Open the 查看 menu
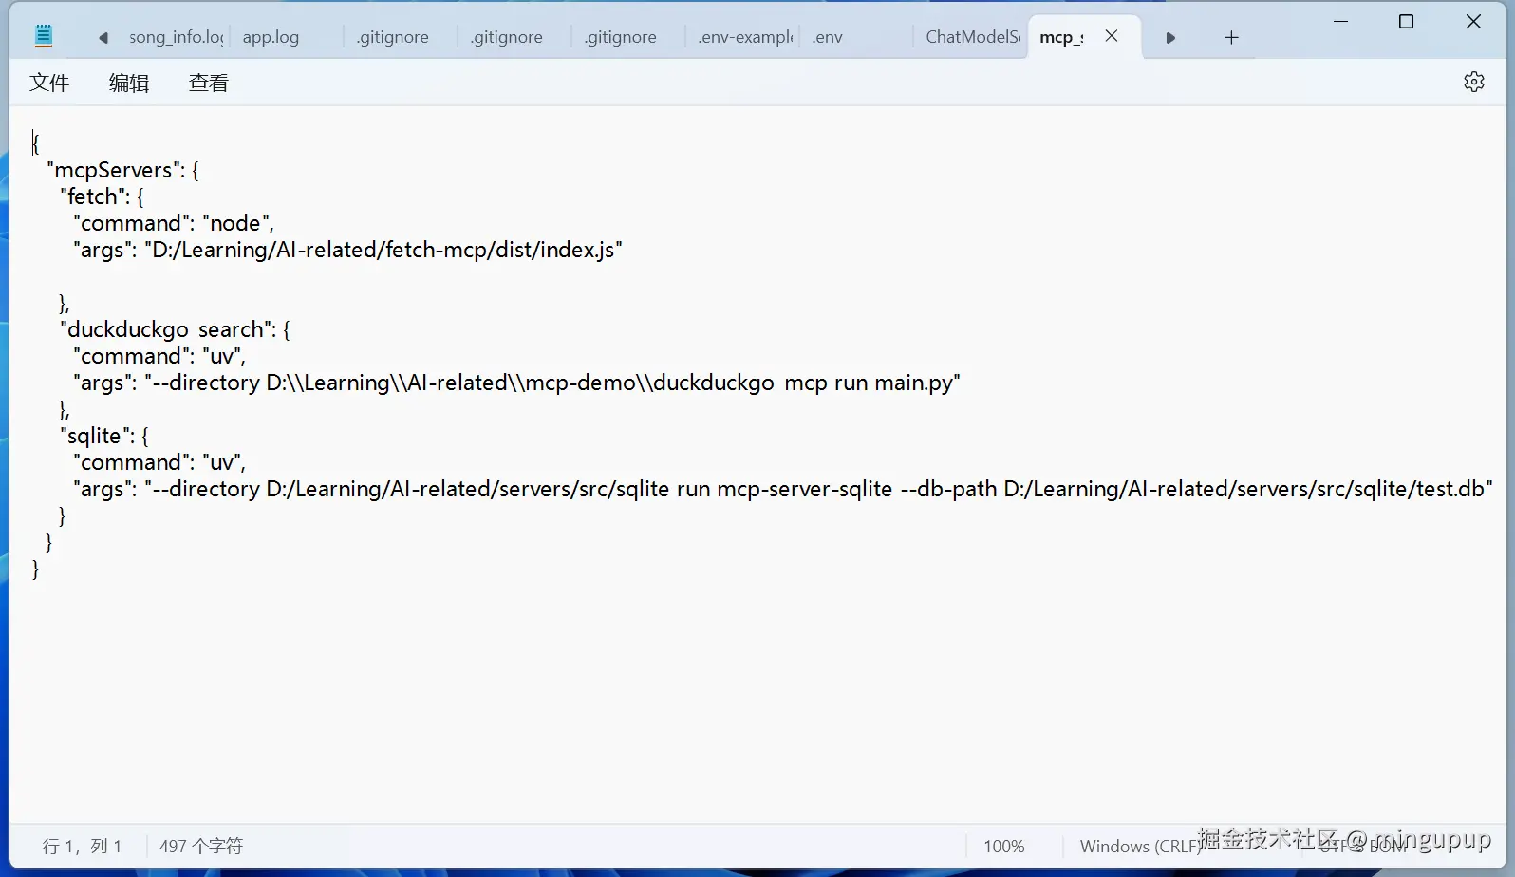Viewport: 1515px width, 877px height. pos(209,83)
